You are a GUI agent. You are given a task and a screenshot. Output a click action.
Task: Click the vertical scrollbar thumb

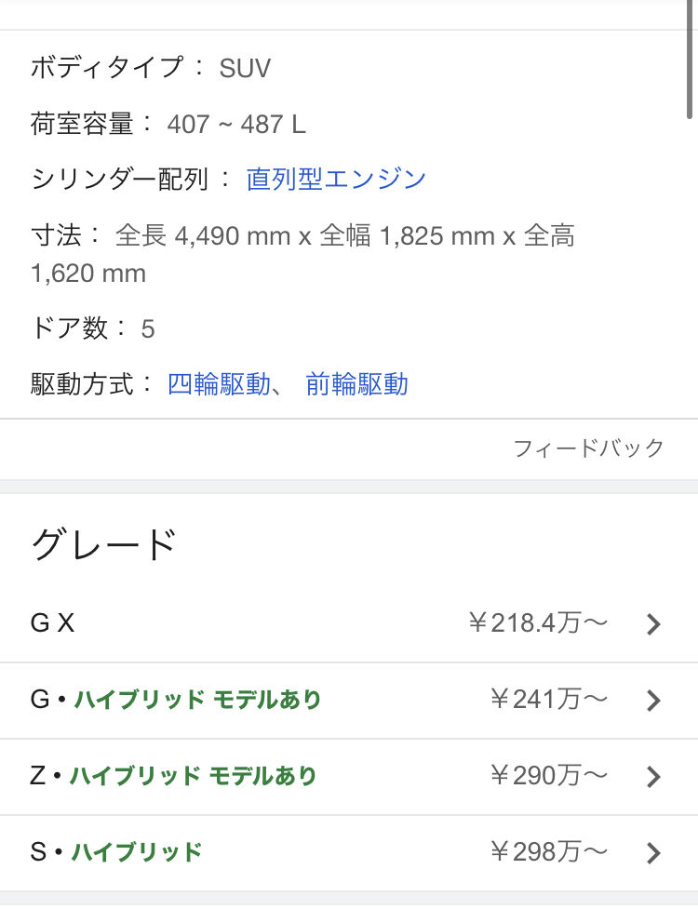click(690, 59)
